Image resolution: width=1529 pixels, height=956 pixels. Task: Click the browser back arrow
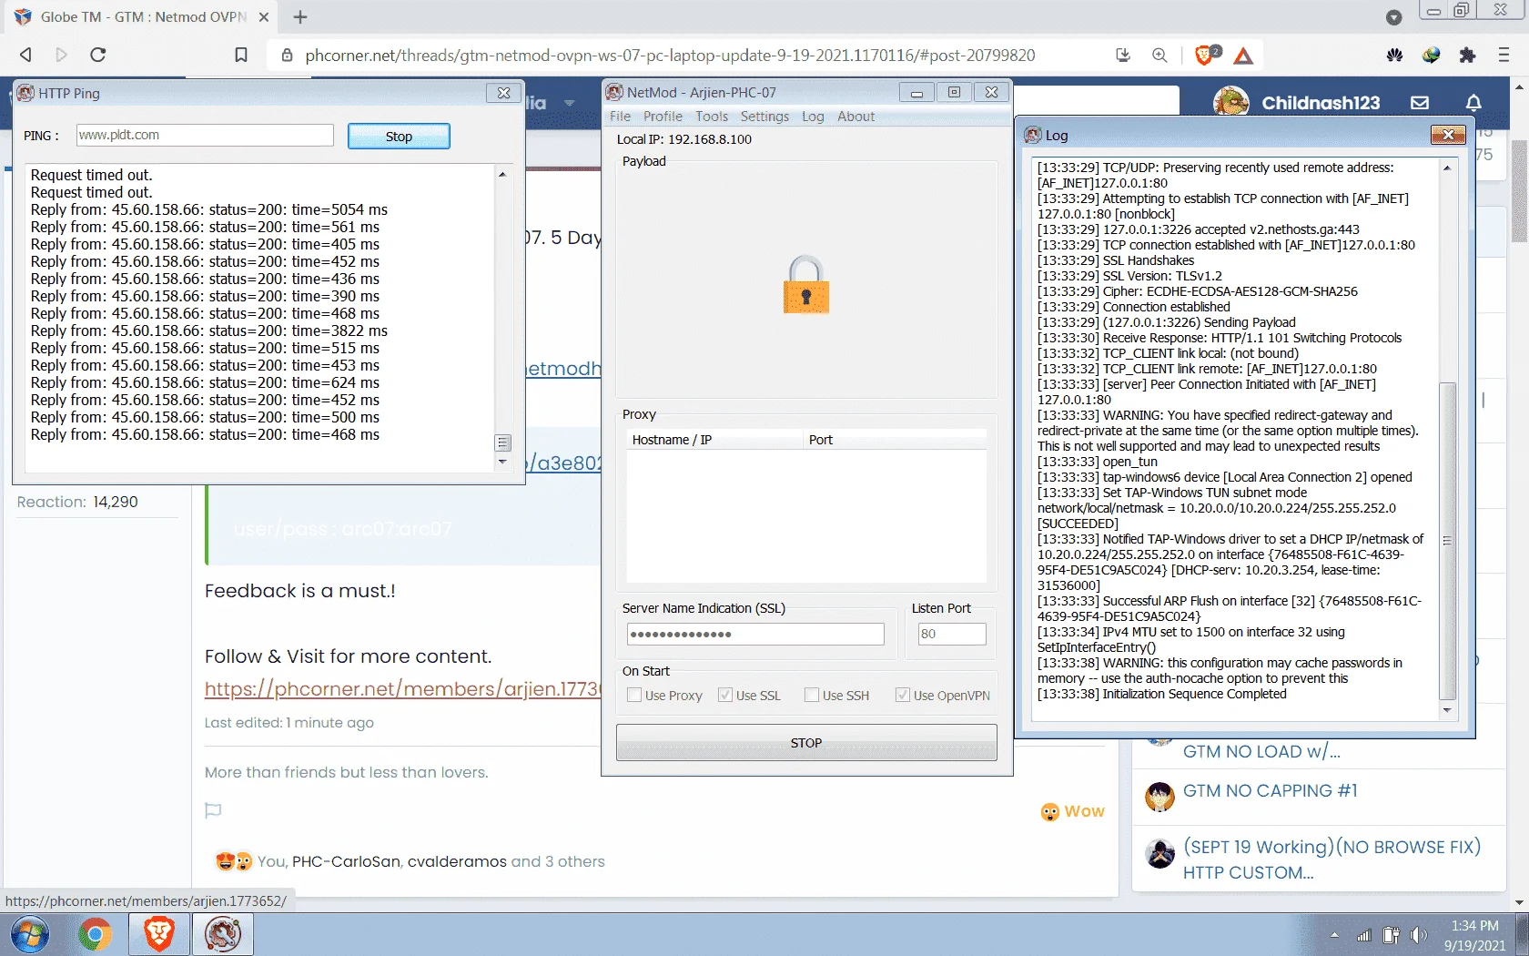25,55
